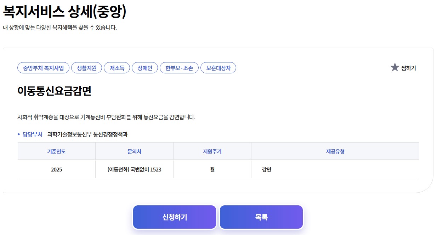Select the 한부모·조손 category tag
Screen dimensions: 437x235
tap(179, 68)
